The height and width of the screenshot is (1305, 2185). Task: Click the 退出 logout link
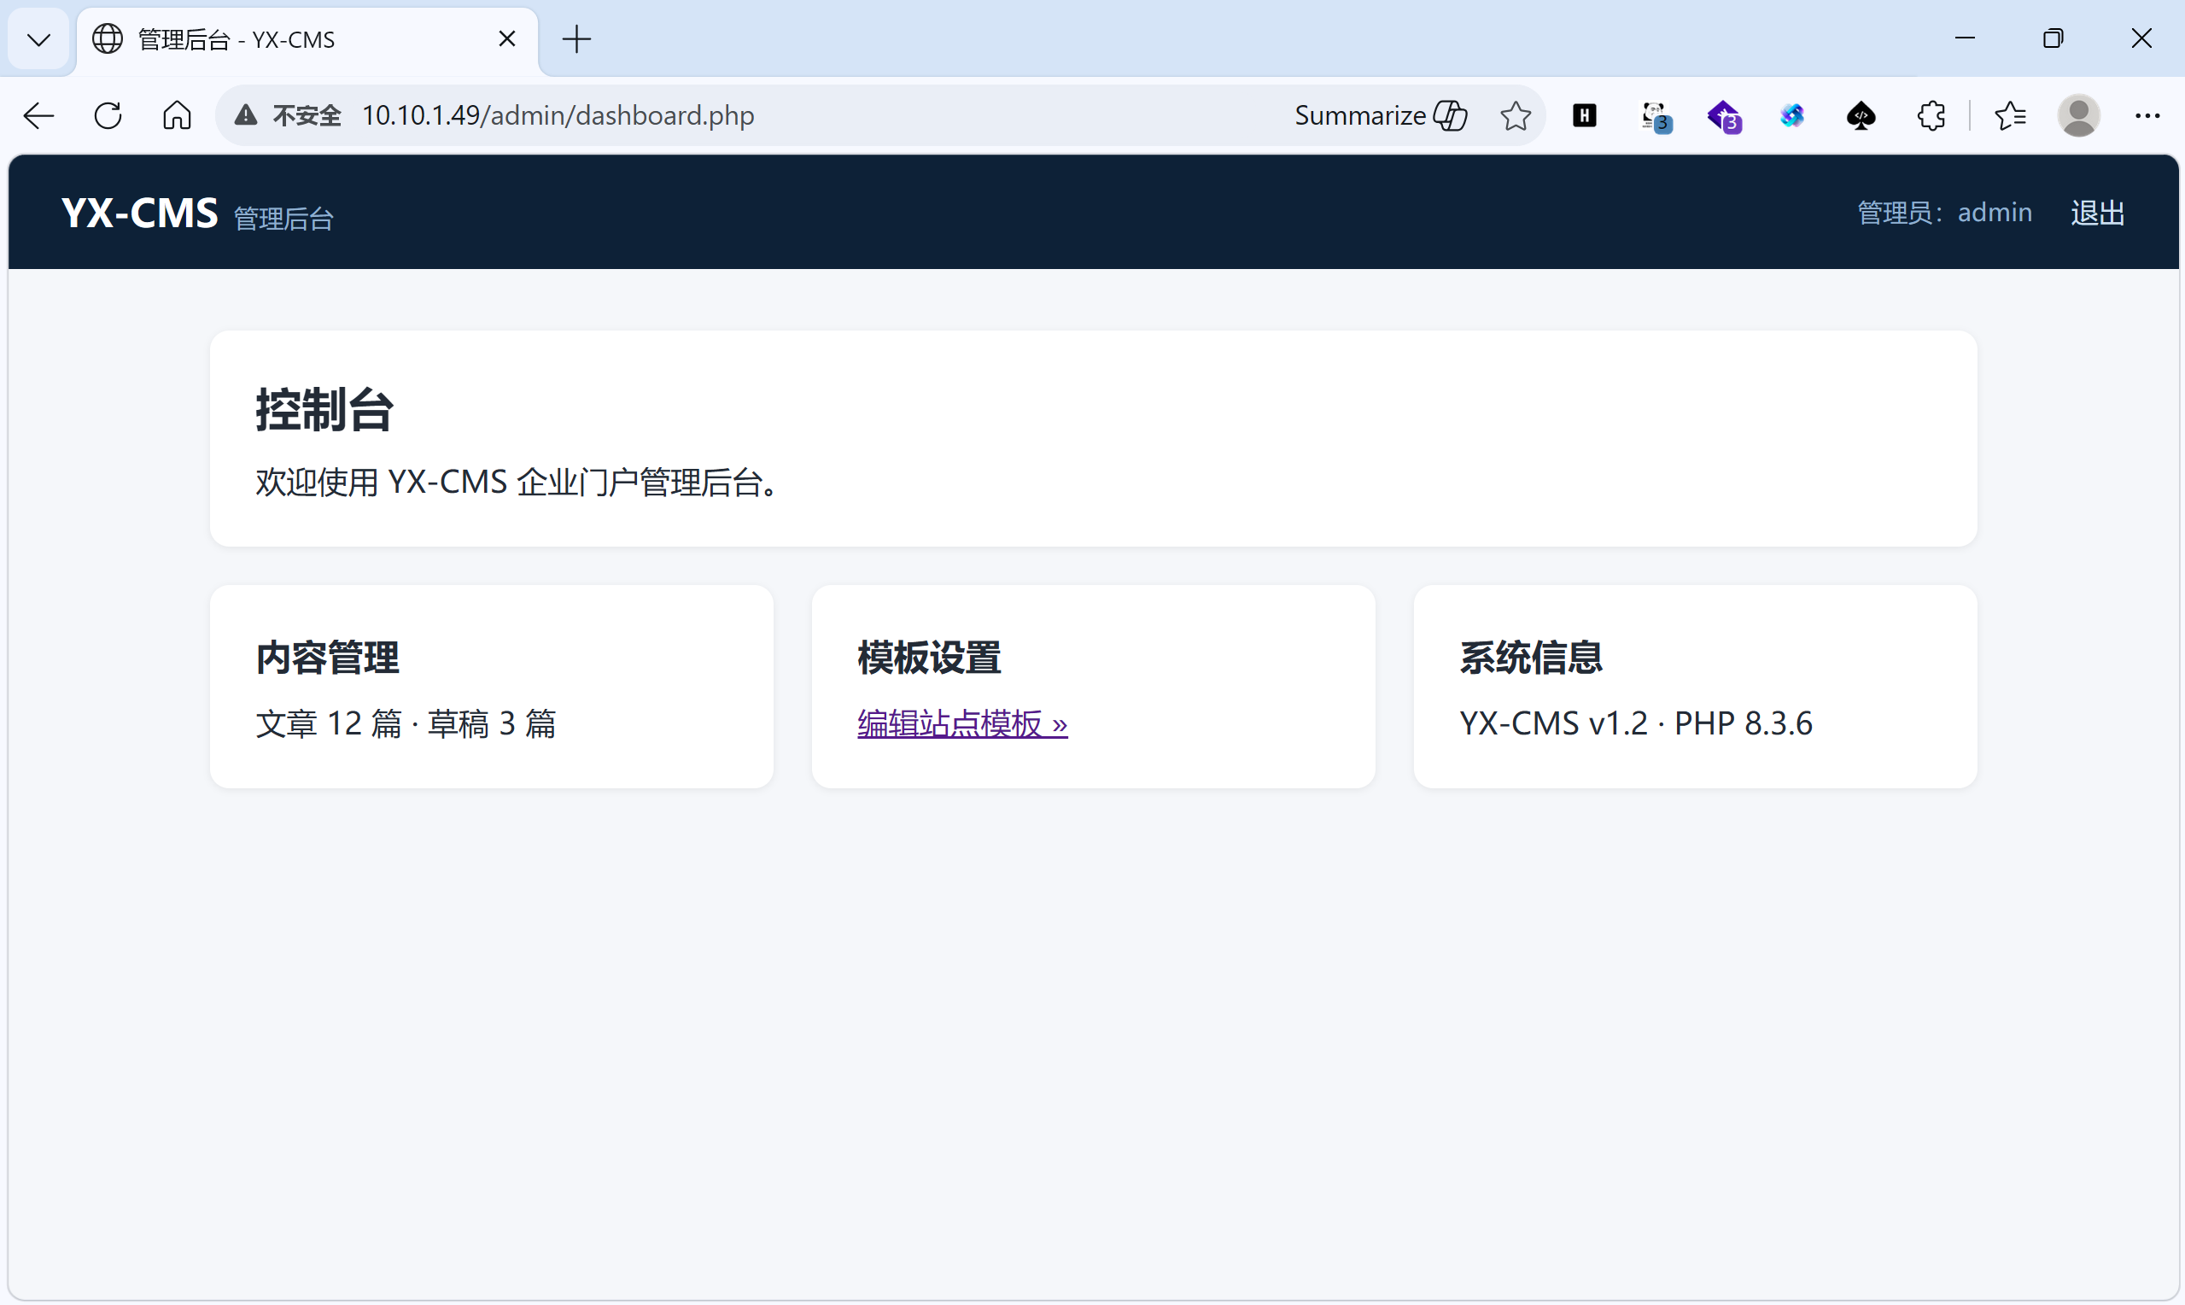pyautogui.click(x=2097, y=213)
